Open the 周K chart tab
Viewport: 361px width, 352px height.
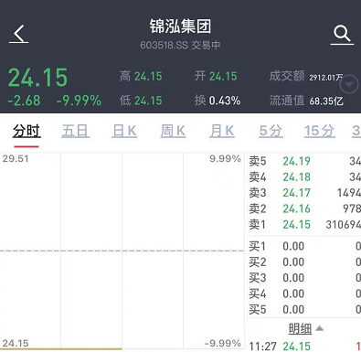click(173, 132)
